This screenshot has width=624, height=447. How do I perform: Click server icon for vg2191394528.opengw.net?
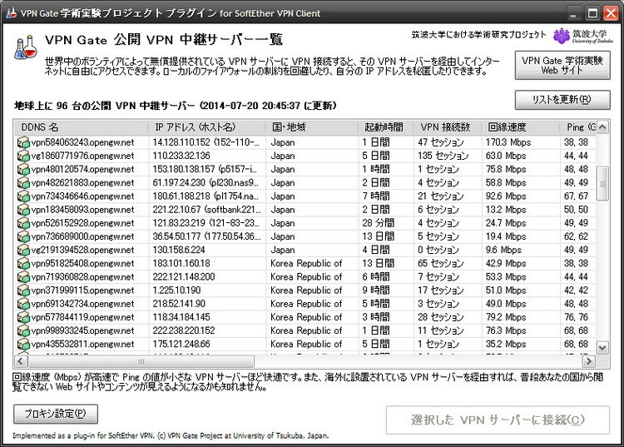coord(23,250)
